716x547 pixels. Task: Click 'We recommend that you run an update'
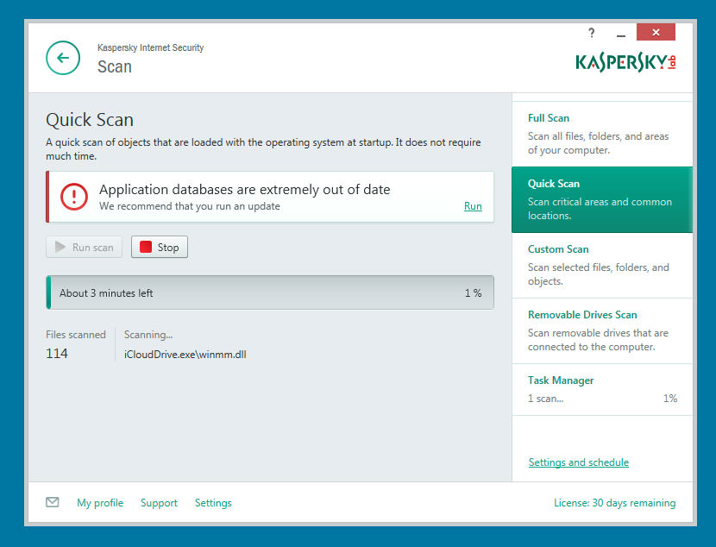tap(190, 206)
